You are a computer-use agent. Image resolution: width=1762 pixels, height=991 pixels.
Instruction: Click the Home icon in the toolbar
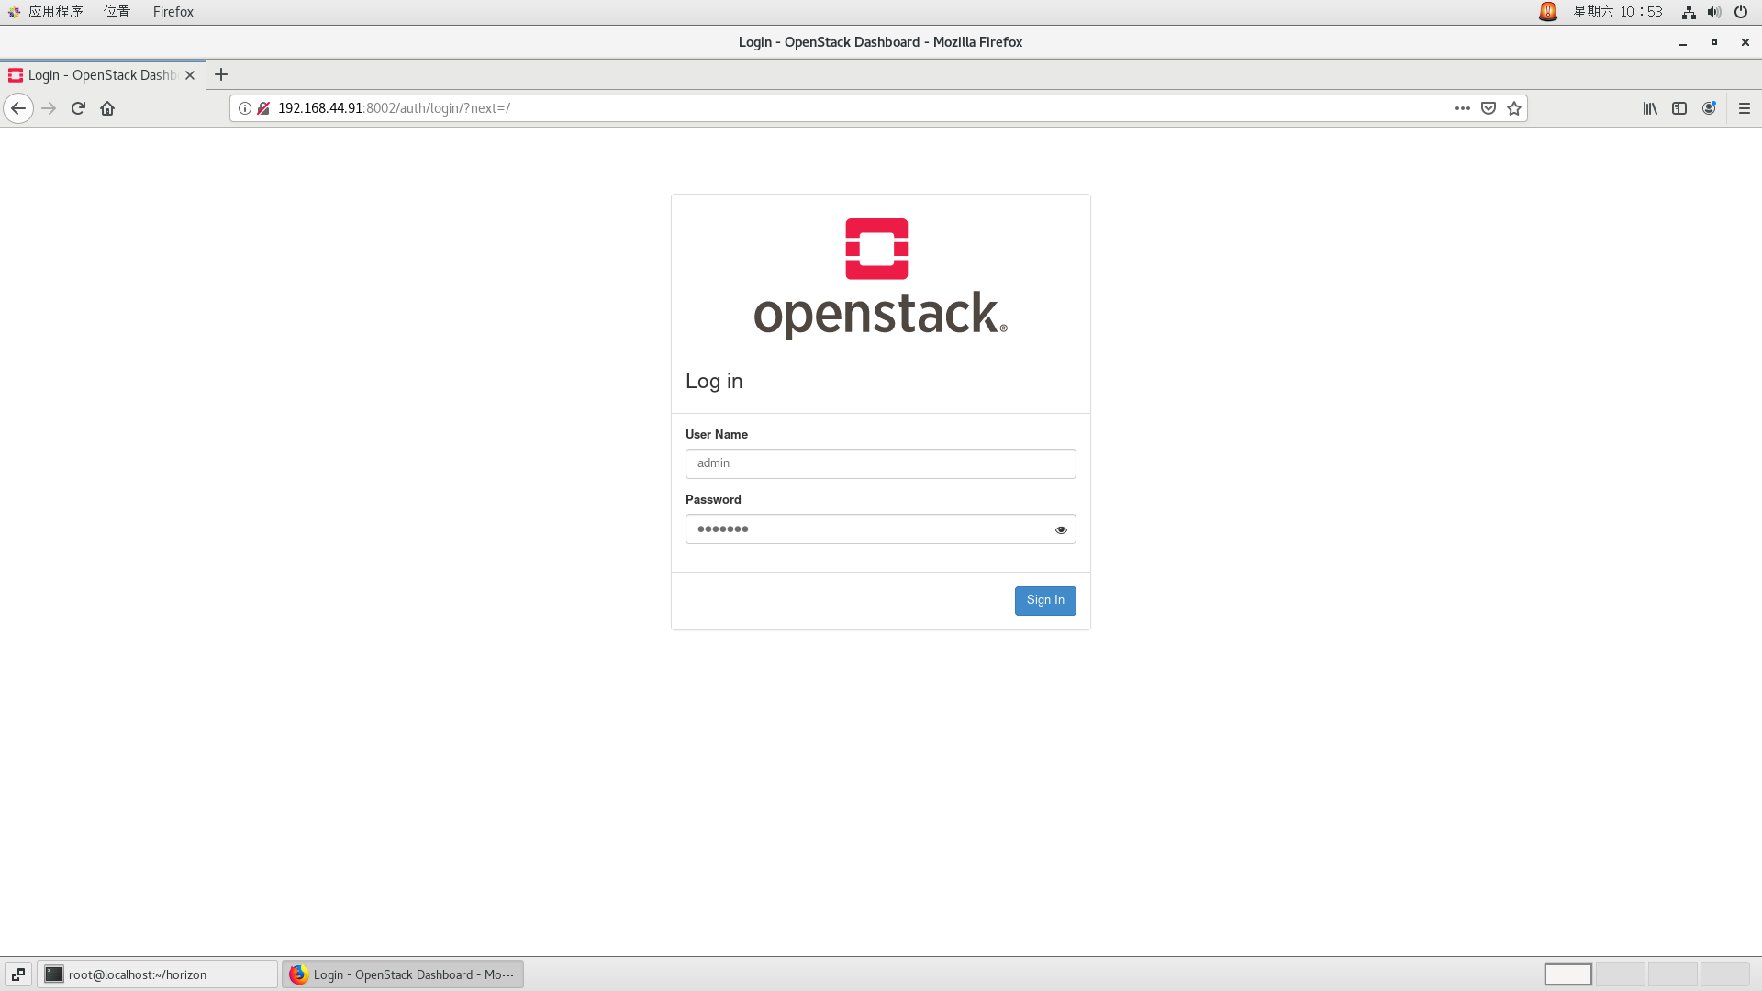point(107,107)
